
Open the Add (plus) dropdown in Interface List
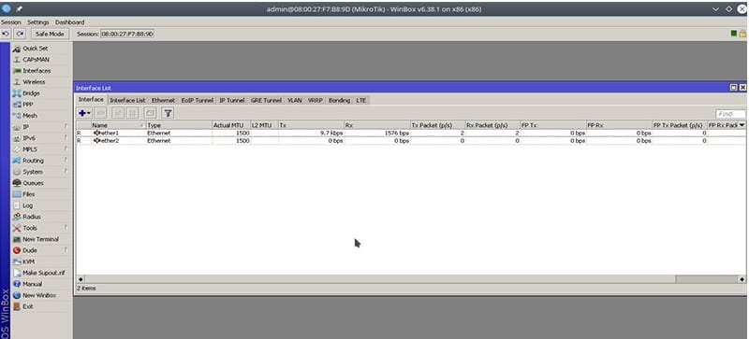[x=84, y=113]
